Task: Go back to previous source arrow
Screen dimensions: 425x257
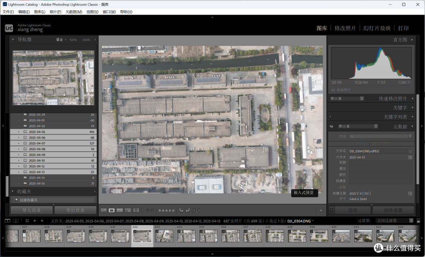Action: pyautogui.click(x=35, y=221)
